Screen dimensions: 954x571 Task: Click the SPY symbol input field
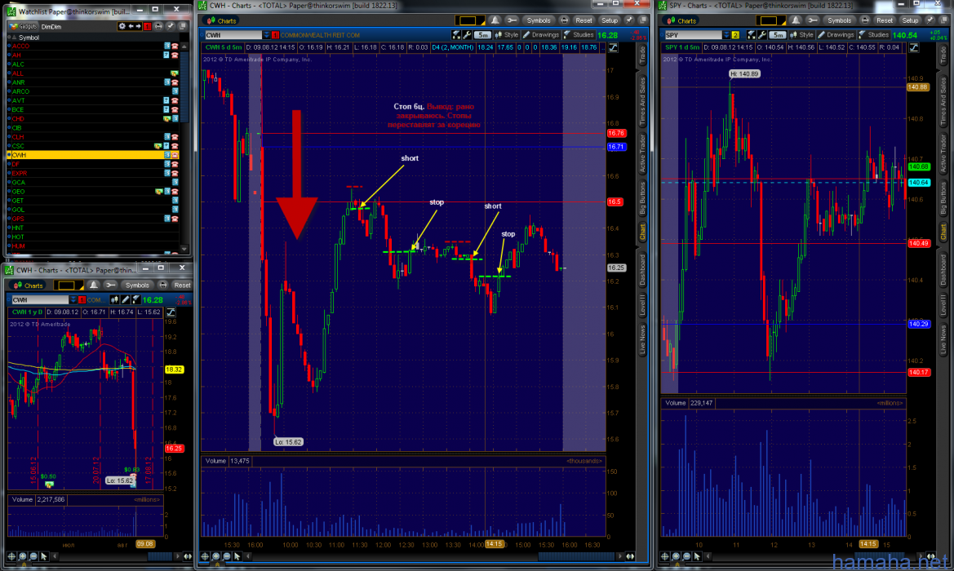tap(692, 35)
